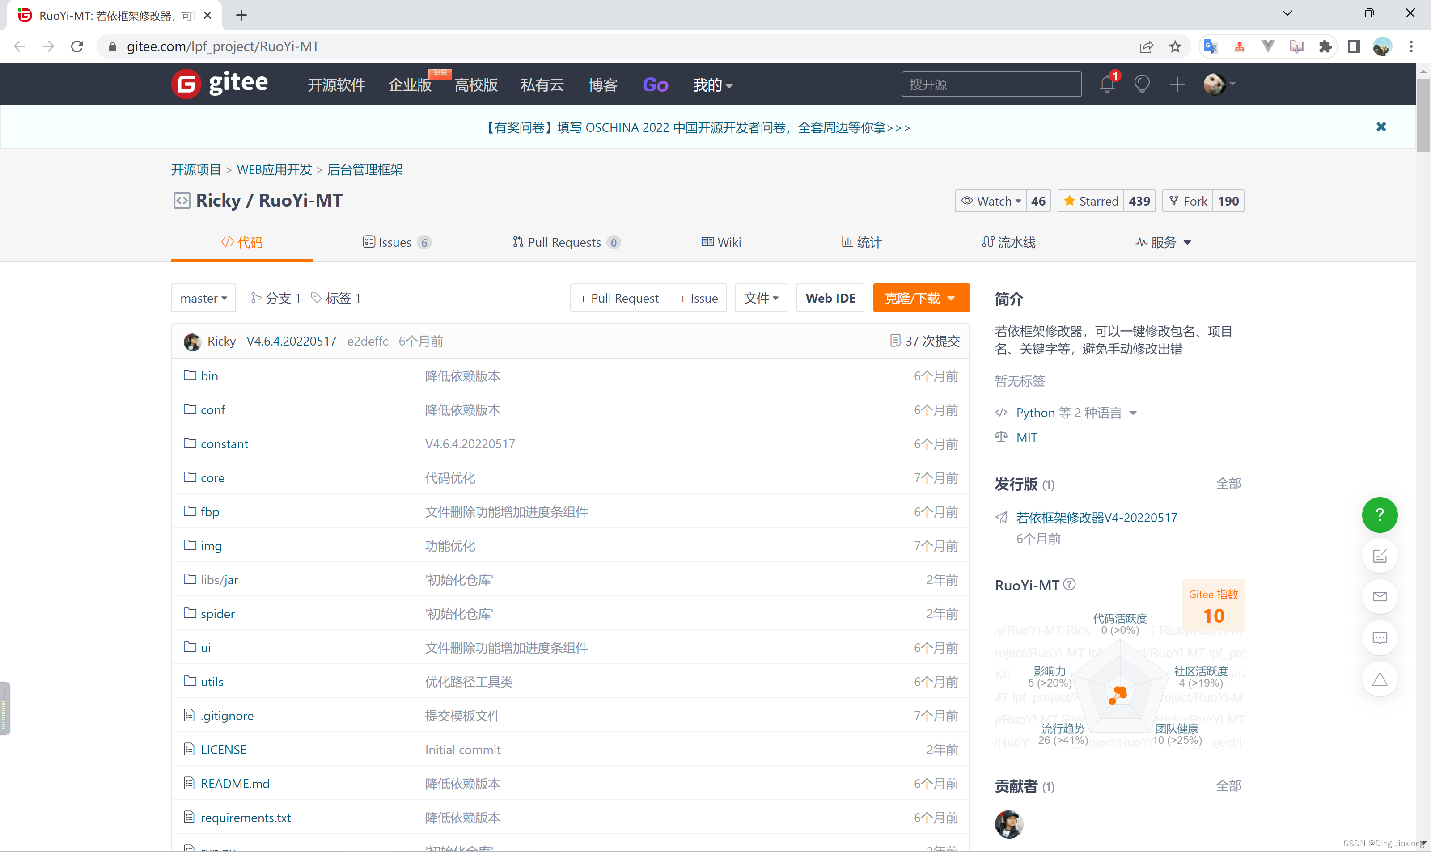The width and height of the screenshot is (1431, 852).
Task: Switch to the Wiki tab
Action: point(721,242)
